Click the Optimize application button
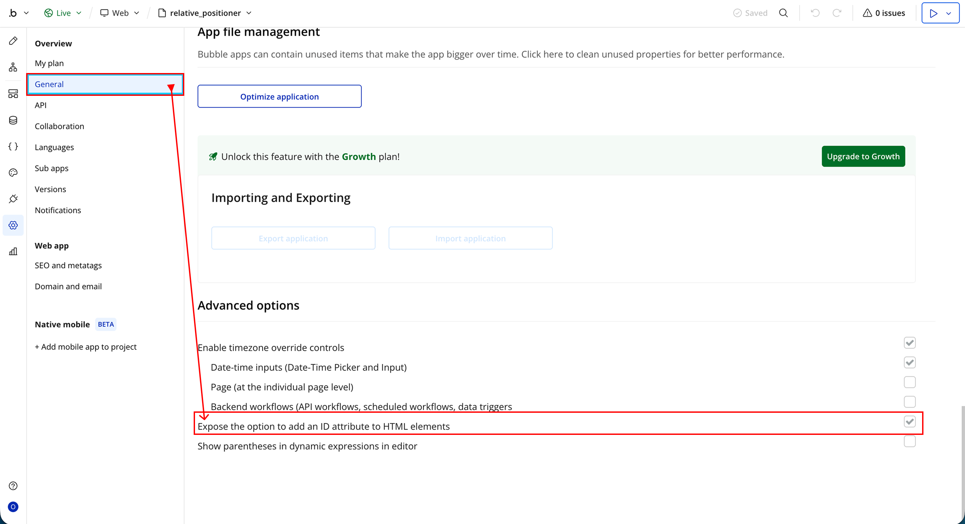This screenshot has height=524, width=965. pyautogui.click(x=279, y=96)
